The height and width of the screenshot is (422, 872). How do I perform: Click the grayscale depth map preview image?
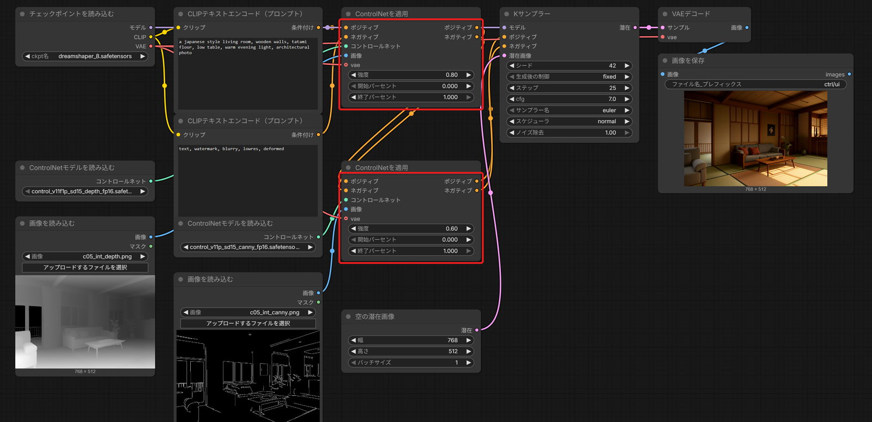point(85,322)
